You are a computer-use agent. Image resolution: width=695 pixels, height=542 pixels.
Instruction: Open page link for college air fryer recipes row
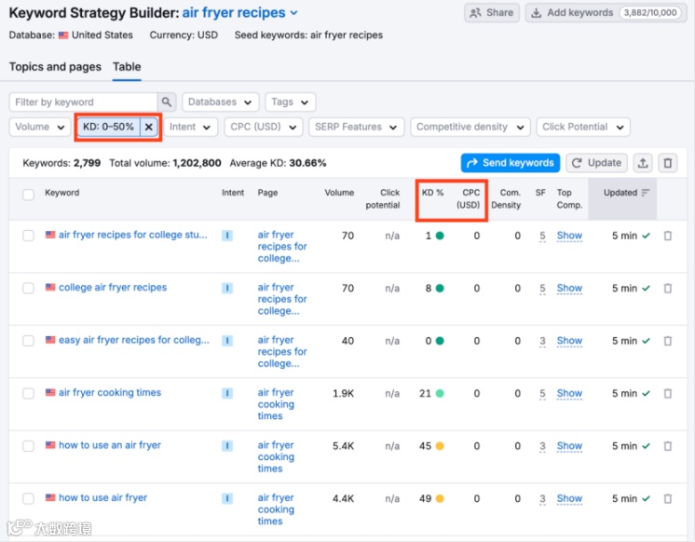click(x=282, y=299)
